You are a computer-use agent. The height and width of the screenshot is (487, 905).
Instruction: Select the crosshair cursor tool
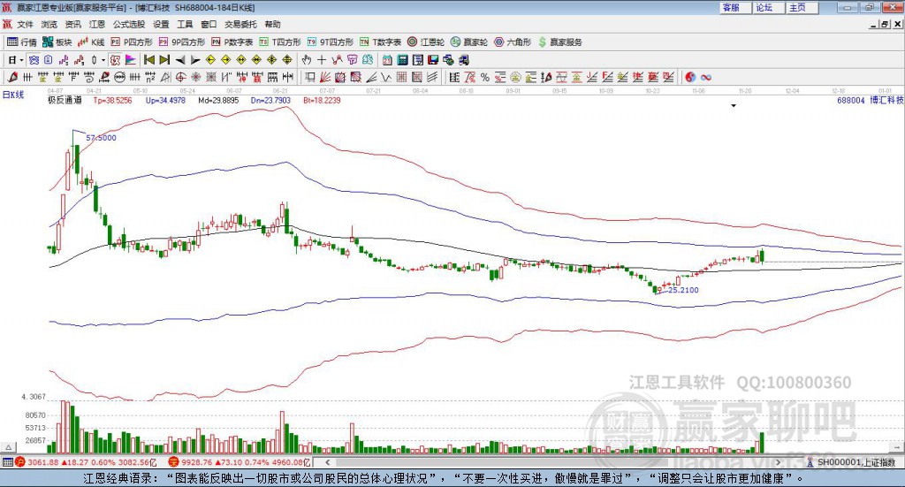pos(322,59)
